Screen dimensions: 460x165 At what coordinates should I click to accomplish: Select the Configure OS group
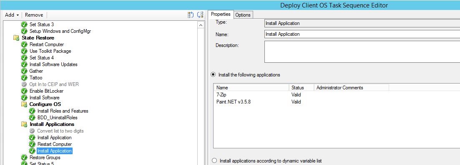(45, 104)
